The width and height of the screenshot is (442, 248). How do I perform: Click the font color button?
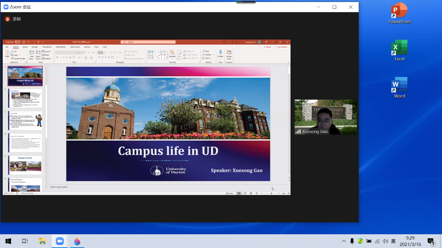click(x=91, y=57)
